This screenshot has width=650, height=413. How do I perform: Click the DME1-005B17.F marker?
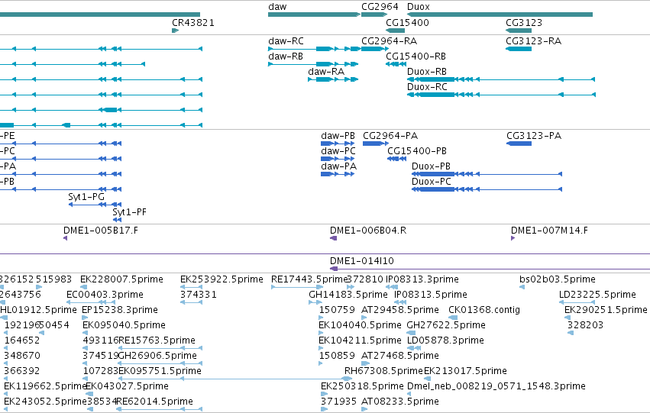pos(65,238)
